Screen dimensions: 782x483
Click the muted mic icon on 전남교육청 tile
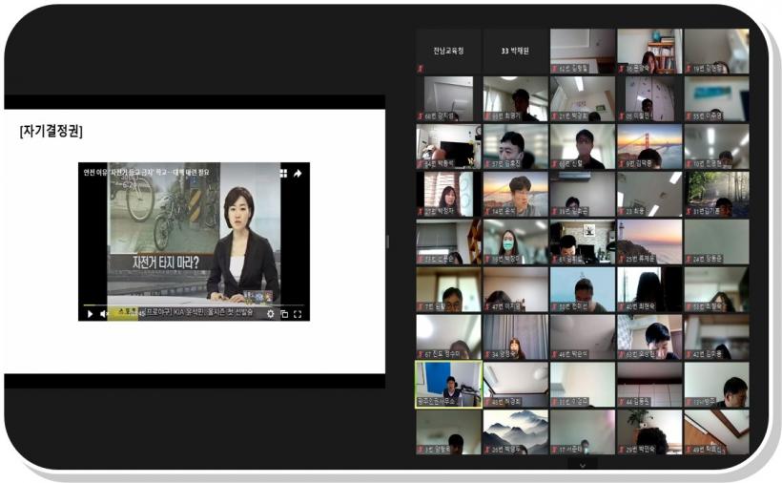point(422,69)
